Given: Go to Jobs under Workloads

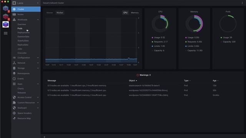Looking at the screenshot, I should [20, 49].
